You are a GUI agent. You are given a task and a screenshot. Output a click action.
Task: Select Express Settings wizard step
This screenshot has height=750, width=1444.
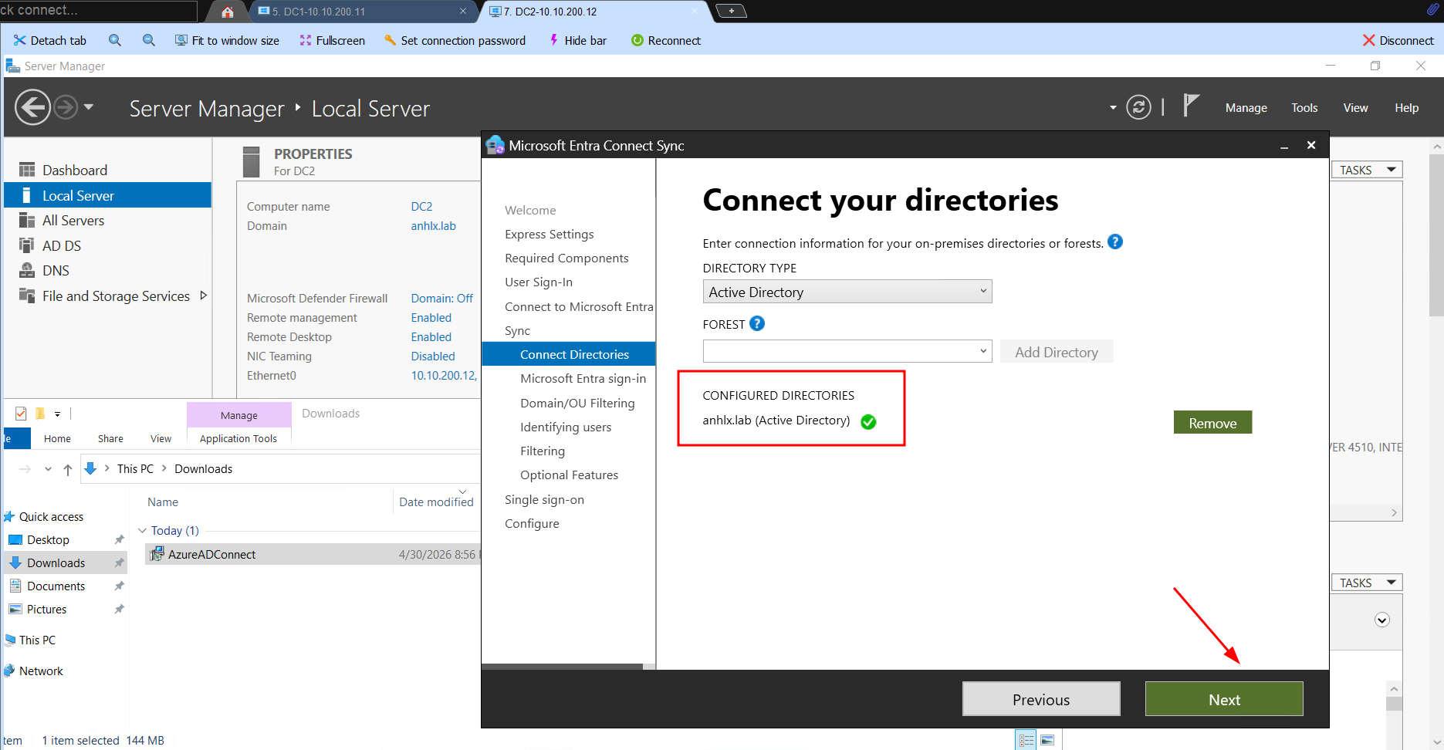550,235
